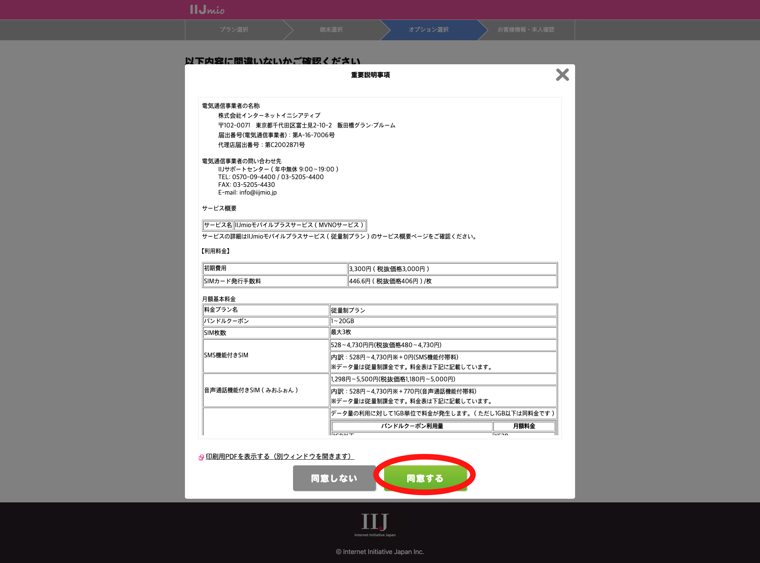
Task: Click the 音声通話機能付きSIM（みおふぉん）row label
Action: point(266,390)
